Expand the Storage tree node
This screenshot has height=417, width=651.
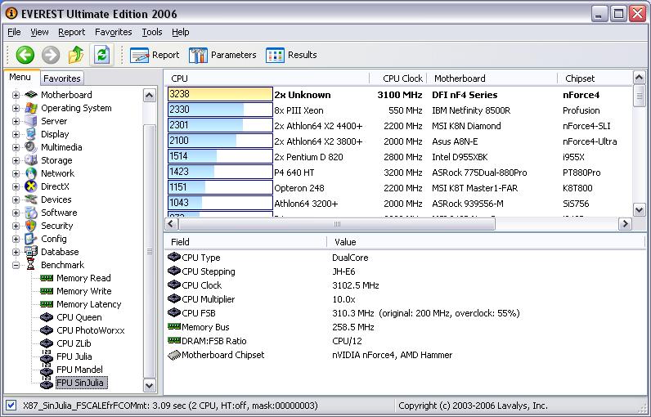[x=16, y=160]
